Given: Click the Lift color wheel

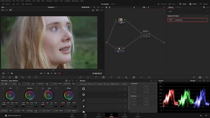Looking at the screenshot, I should coord(10,95).
